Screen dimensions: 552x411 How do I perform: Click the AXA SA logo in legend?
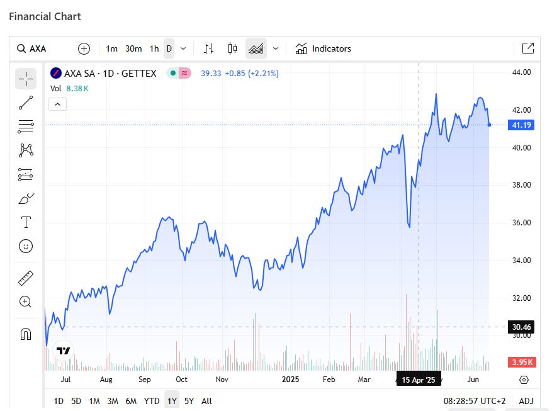click(56, 73)
